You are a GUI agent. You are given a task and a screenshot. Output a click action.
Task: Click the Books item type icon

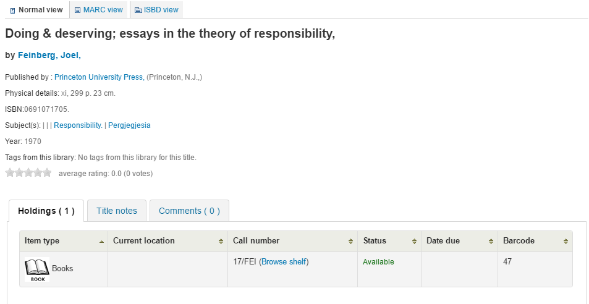pos(37,270)
